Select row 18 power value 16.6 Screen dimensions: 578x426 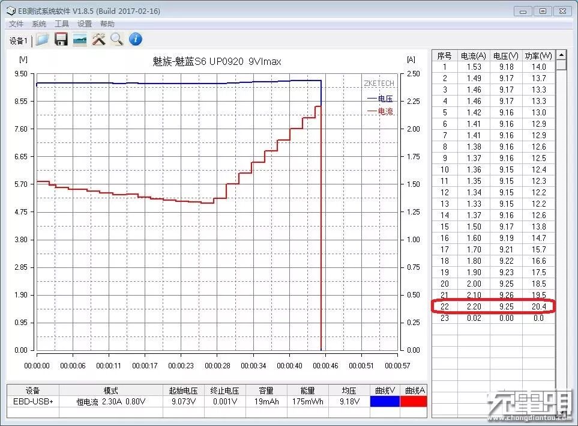tap(538, 261)
